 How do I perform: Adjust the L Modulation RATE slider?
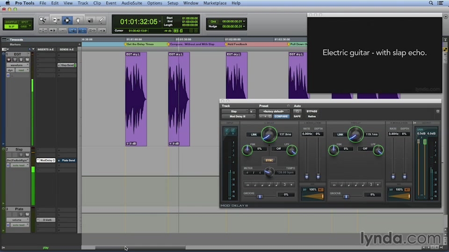point(307,176)
